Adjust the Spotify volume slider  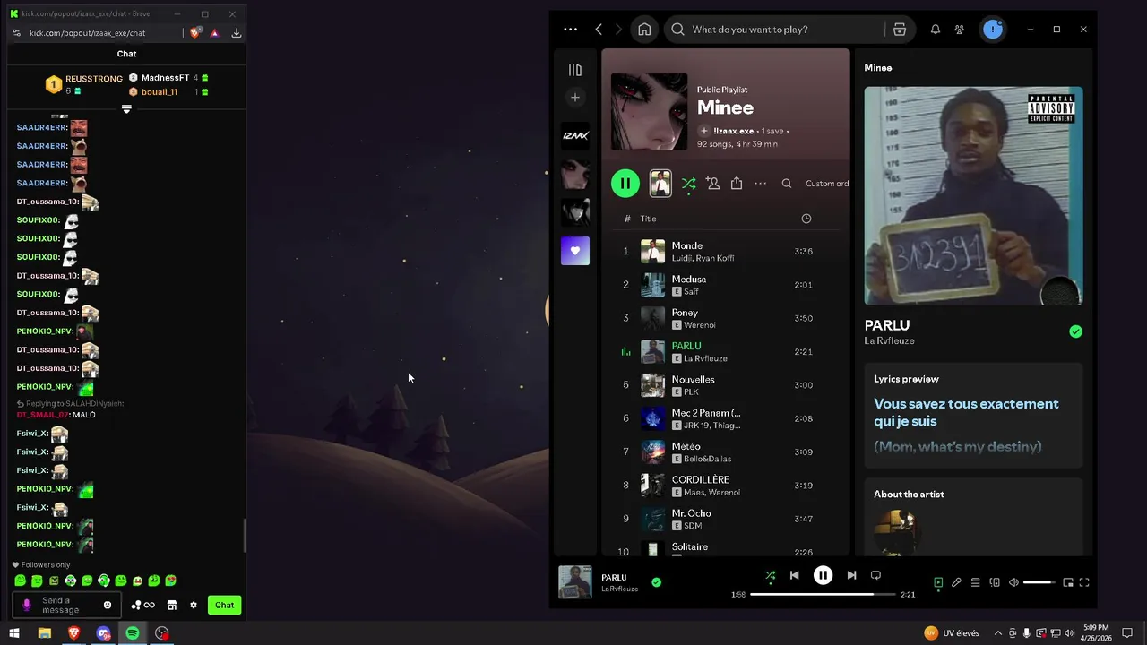(x=1039, y=582)
